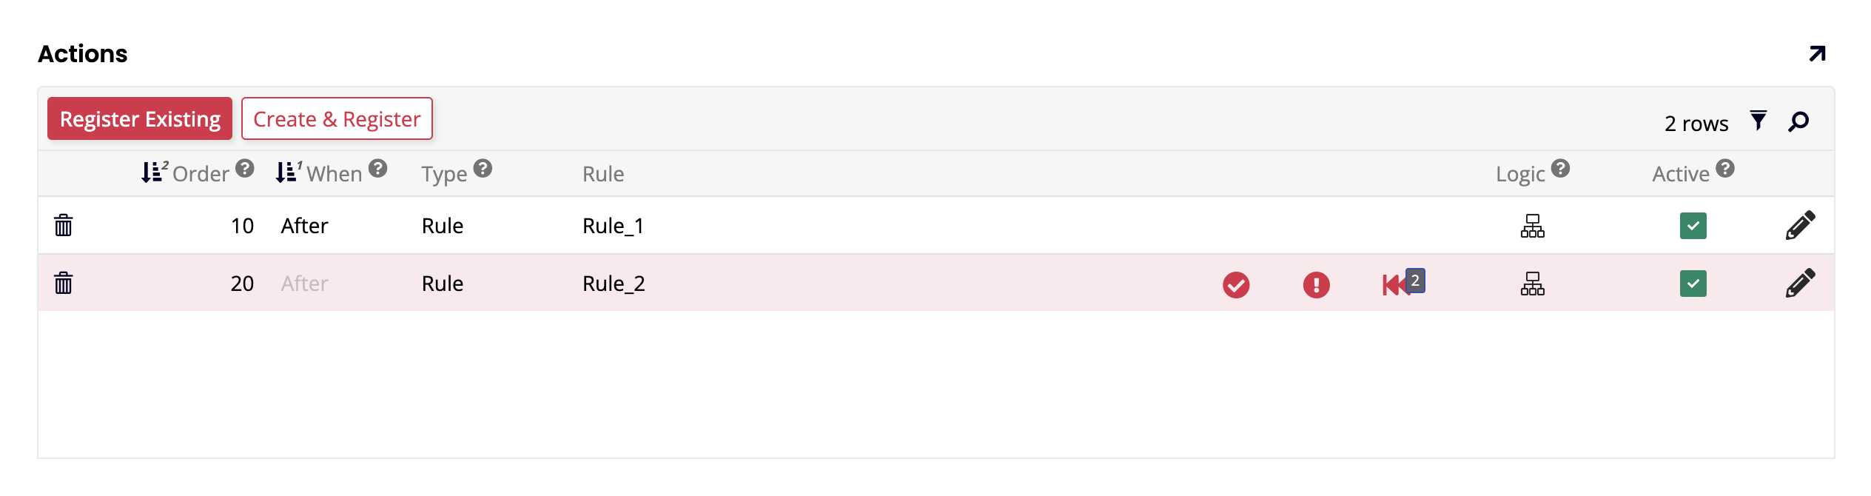Image resolution: width=1871 pixels, height=496 pixels.
Task: Uncheck the Active checkbox for Rule_1
Action: pyautogui.click(x=1693, y=226)
